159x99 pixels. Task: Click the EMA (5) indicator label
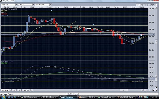tap(4, 12)
